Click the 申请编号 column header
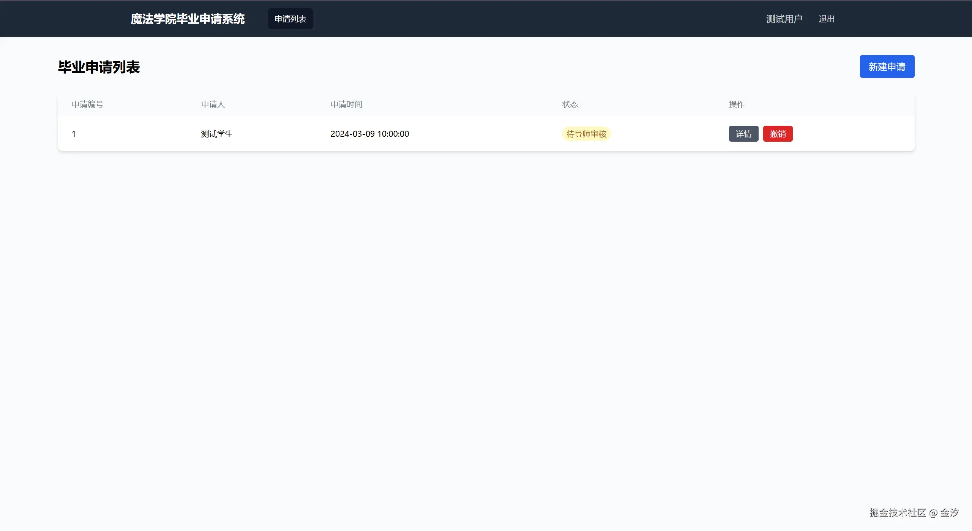Screen dimensions: 972x531 pos(87,104)
